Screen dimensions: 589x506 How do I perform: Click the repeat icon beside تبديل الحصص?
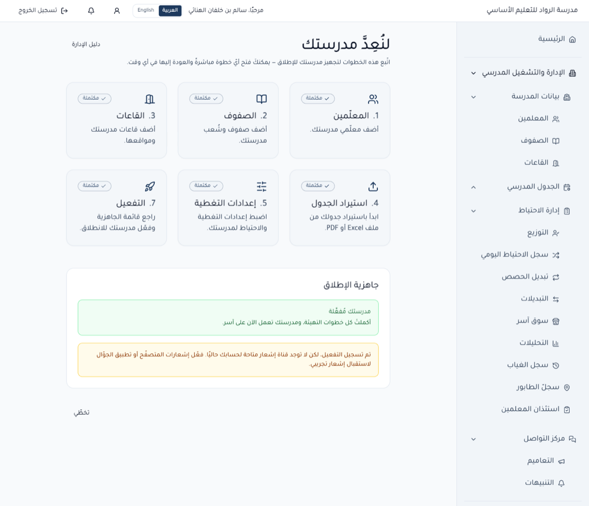(x=556, y=277)
